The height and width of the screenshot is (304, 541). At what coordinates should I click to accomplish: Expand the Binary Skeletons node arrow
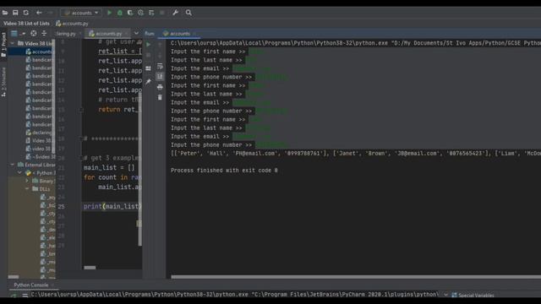point(27,181)
